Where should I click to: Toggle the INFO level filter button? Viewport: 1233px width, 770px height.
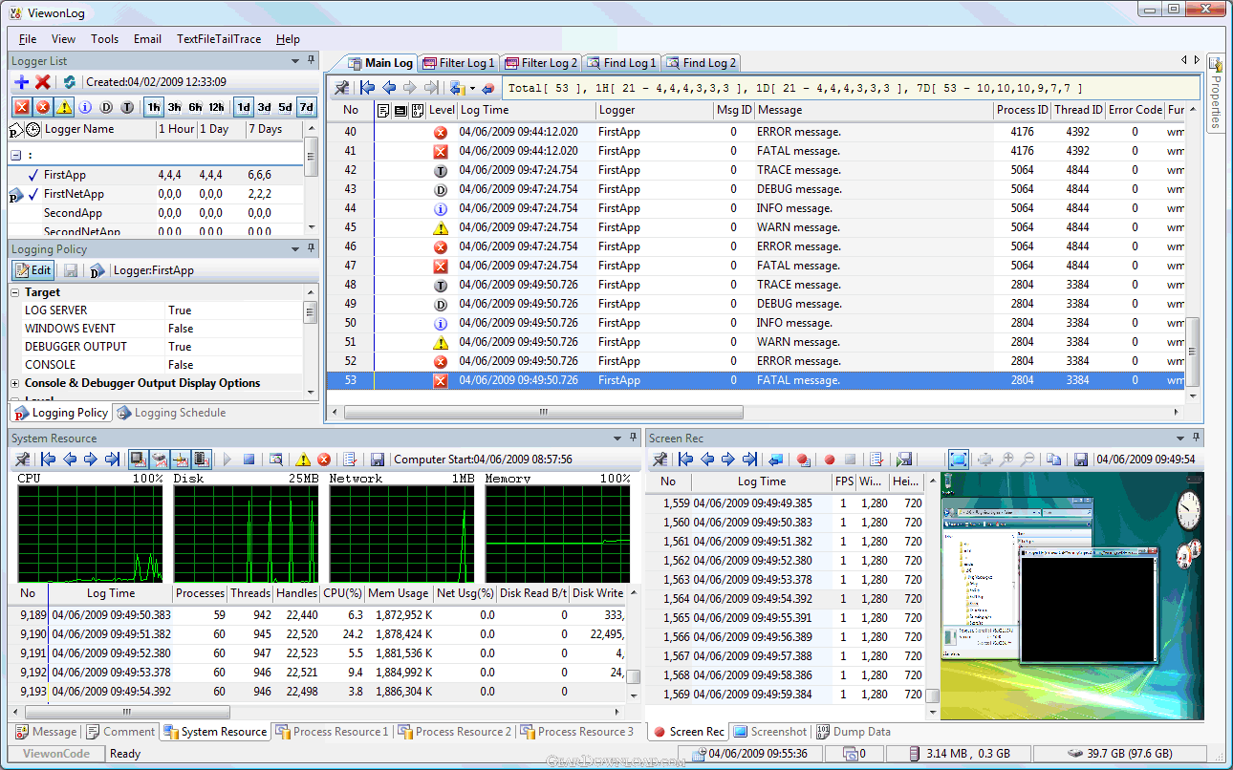point(85,107)
